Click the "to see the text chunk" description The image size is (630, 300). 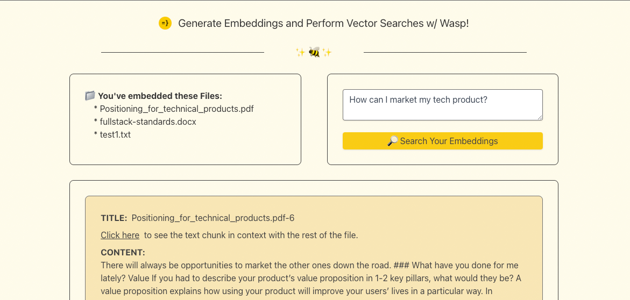[x=251, y=235]
